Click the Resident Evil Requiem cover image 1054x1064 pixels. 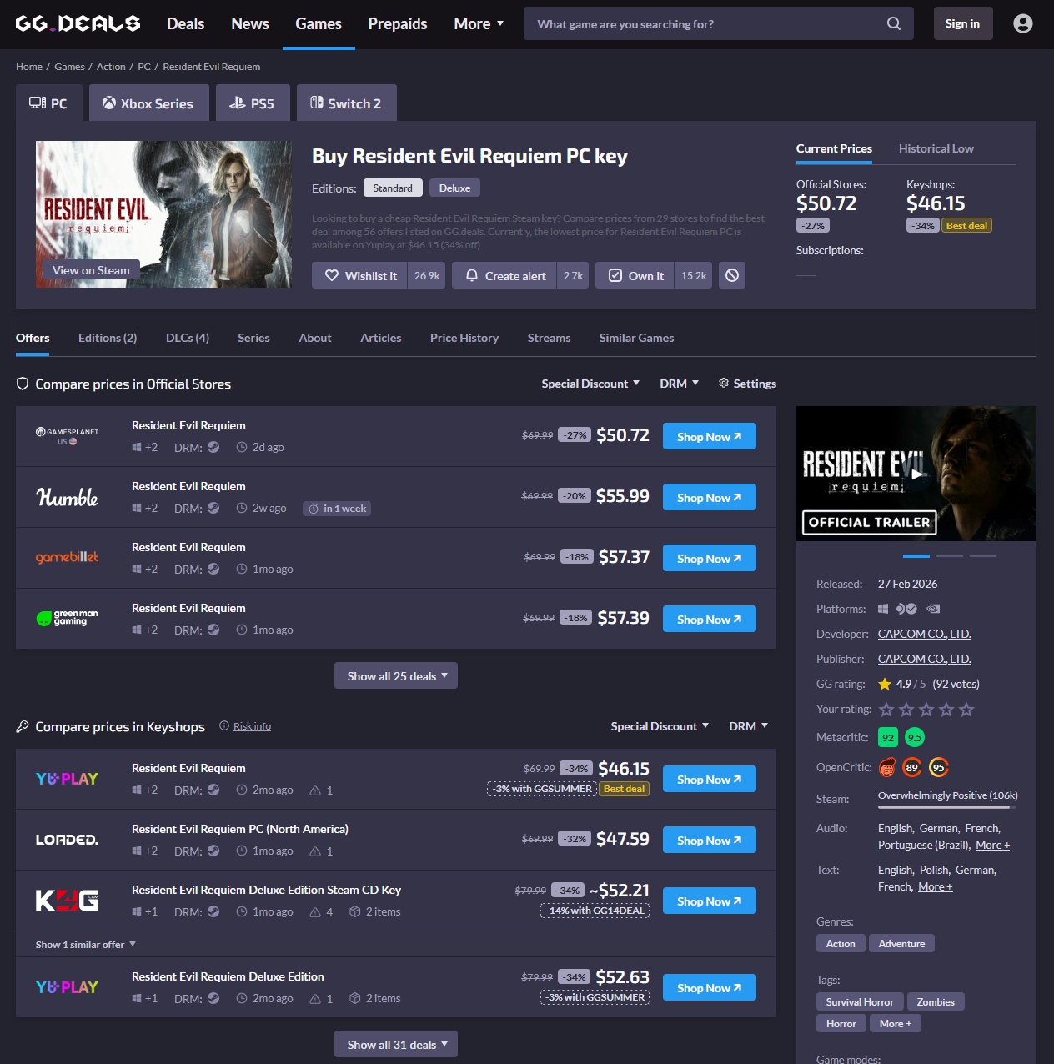[163, 214]
